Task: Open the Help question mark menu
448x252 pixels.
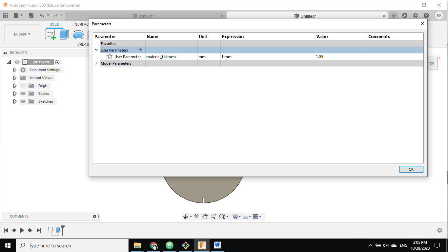Action: 426,16
